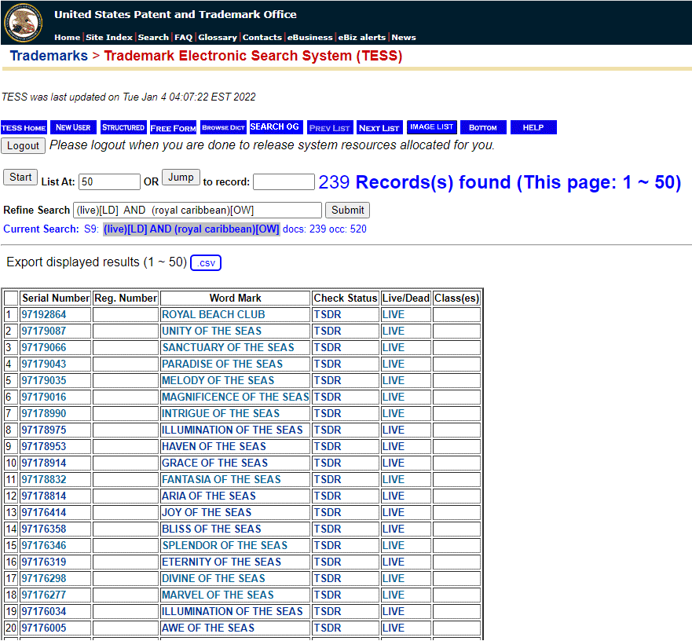The height and width of the screenshot is (641, 692).
Task: Open PARADISE OF THE SEAS record
Action: coord(222,364)
